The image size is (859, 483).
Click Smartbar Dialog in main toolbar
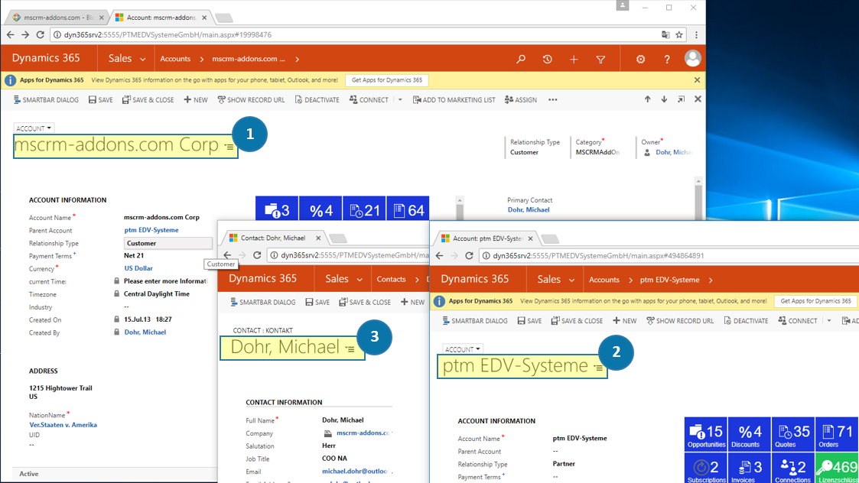[47, 99]
